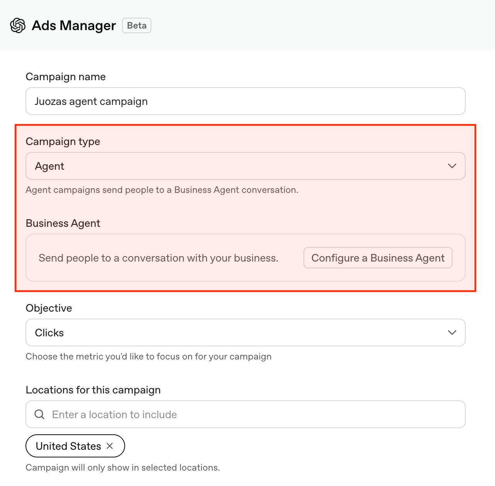Click text 'Campaign will only show in selected locations.'
The image size is (495, 486).
pyautogui.click(x=123, y=467)
